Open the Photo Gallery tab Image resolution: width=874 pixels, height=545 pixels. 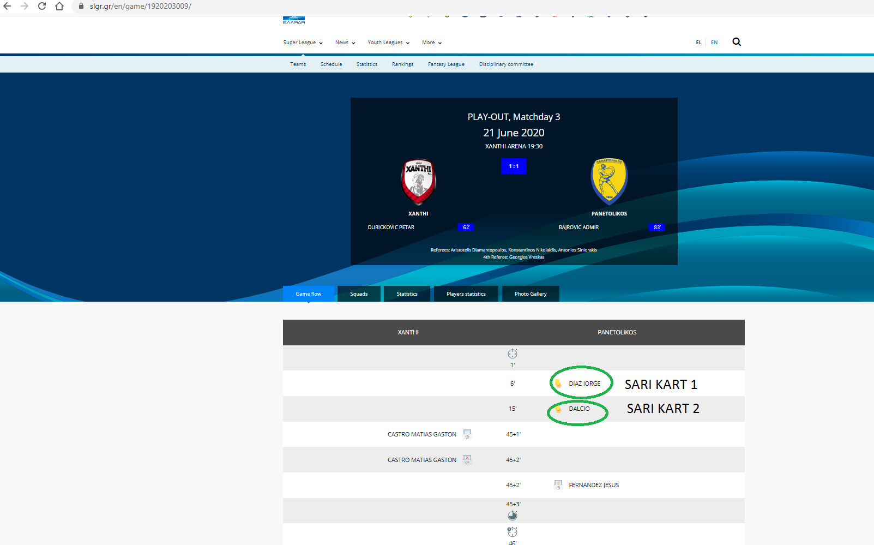(531, 294)
